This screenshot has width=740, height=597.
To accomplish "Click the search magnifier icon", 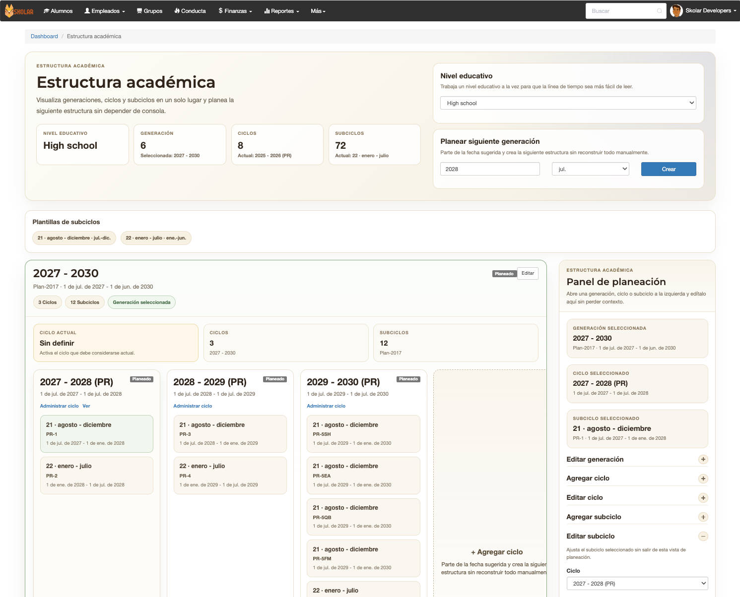I will click(659, 11).
